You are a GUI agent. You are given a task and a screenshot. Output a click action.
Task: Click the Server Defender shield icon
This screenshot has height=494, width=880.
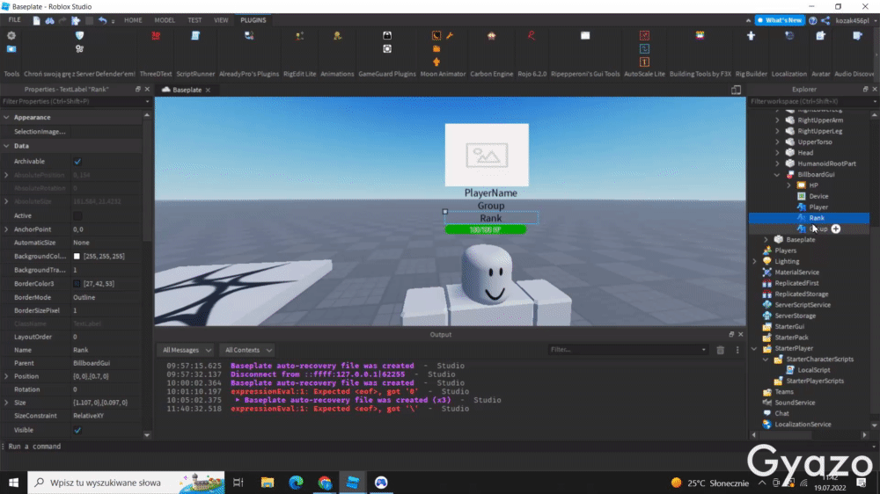80,36
